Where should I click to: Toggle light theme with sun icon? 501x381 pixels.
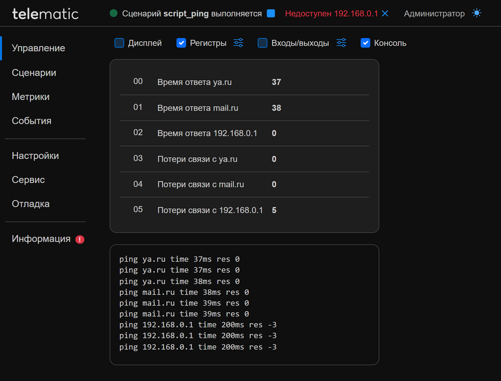[x=477, y=13]
